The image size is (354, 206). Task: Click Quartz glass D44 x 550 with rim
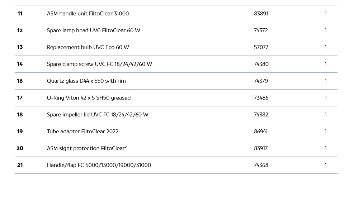(86, 81)
